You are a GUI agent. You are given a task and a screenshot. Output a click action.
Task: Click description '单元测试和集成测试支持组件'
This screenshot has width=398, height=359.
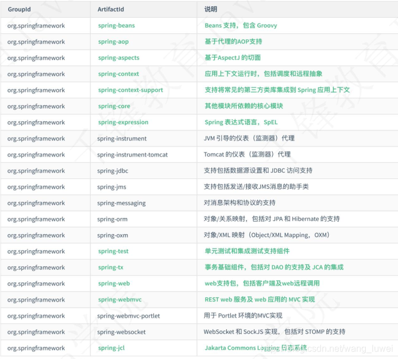[247, 251]
